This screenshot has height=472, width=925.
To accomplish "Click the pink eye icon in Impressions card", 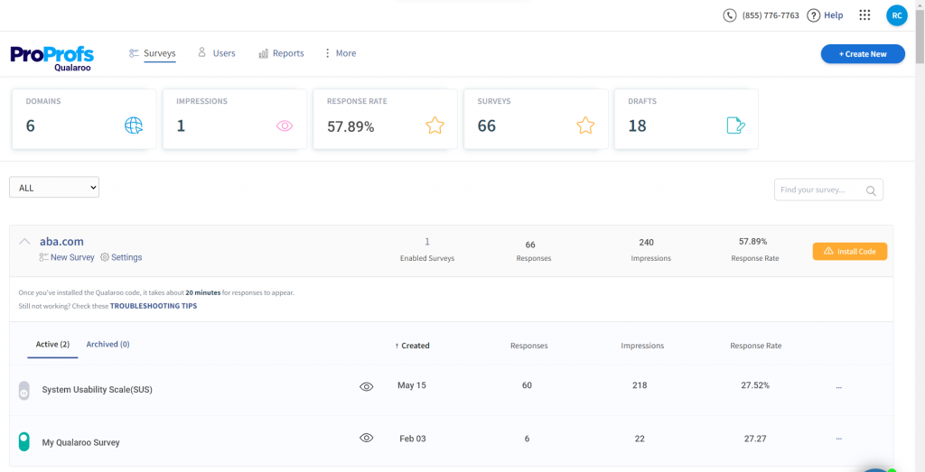I will 285,125.
